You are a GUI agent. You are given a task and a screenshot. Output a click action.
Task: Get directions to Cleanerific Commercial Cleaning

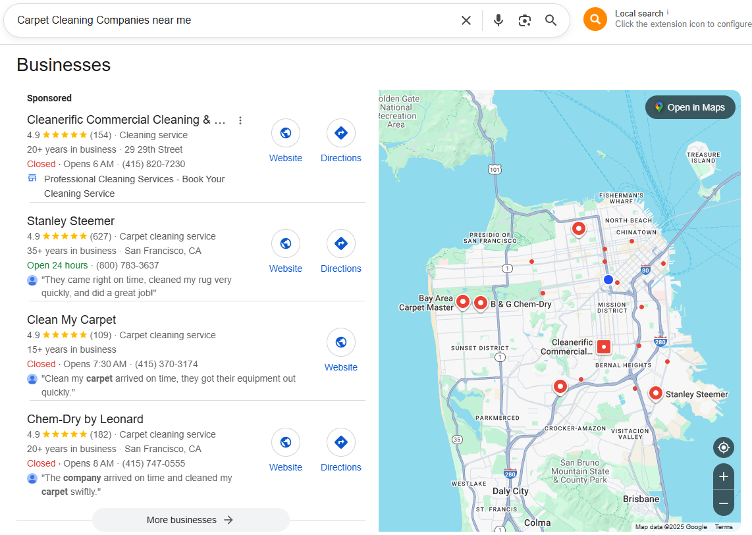340,133
